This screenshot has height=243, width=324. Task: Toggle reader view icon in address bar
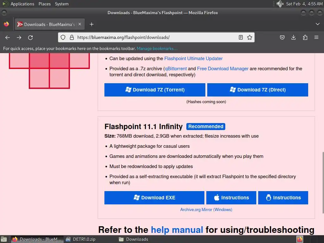click(x=240, y=37)
